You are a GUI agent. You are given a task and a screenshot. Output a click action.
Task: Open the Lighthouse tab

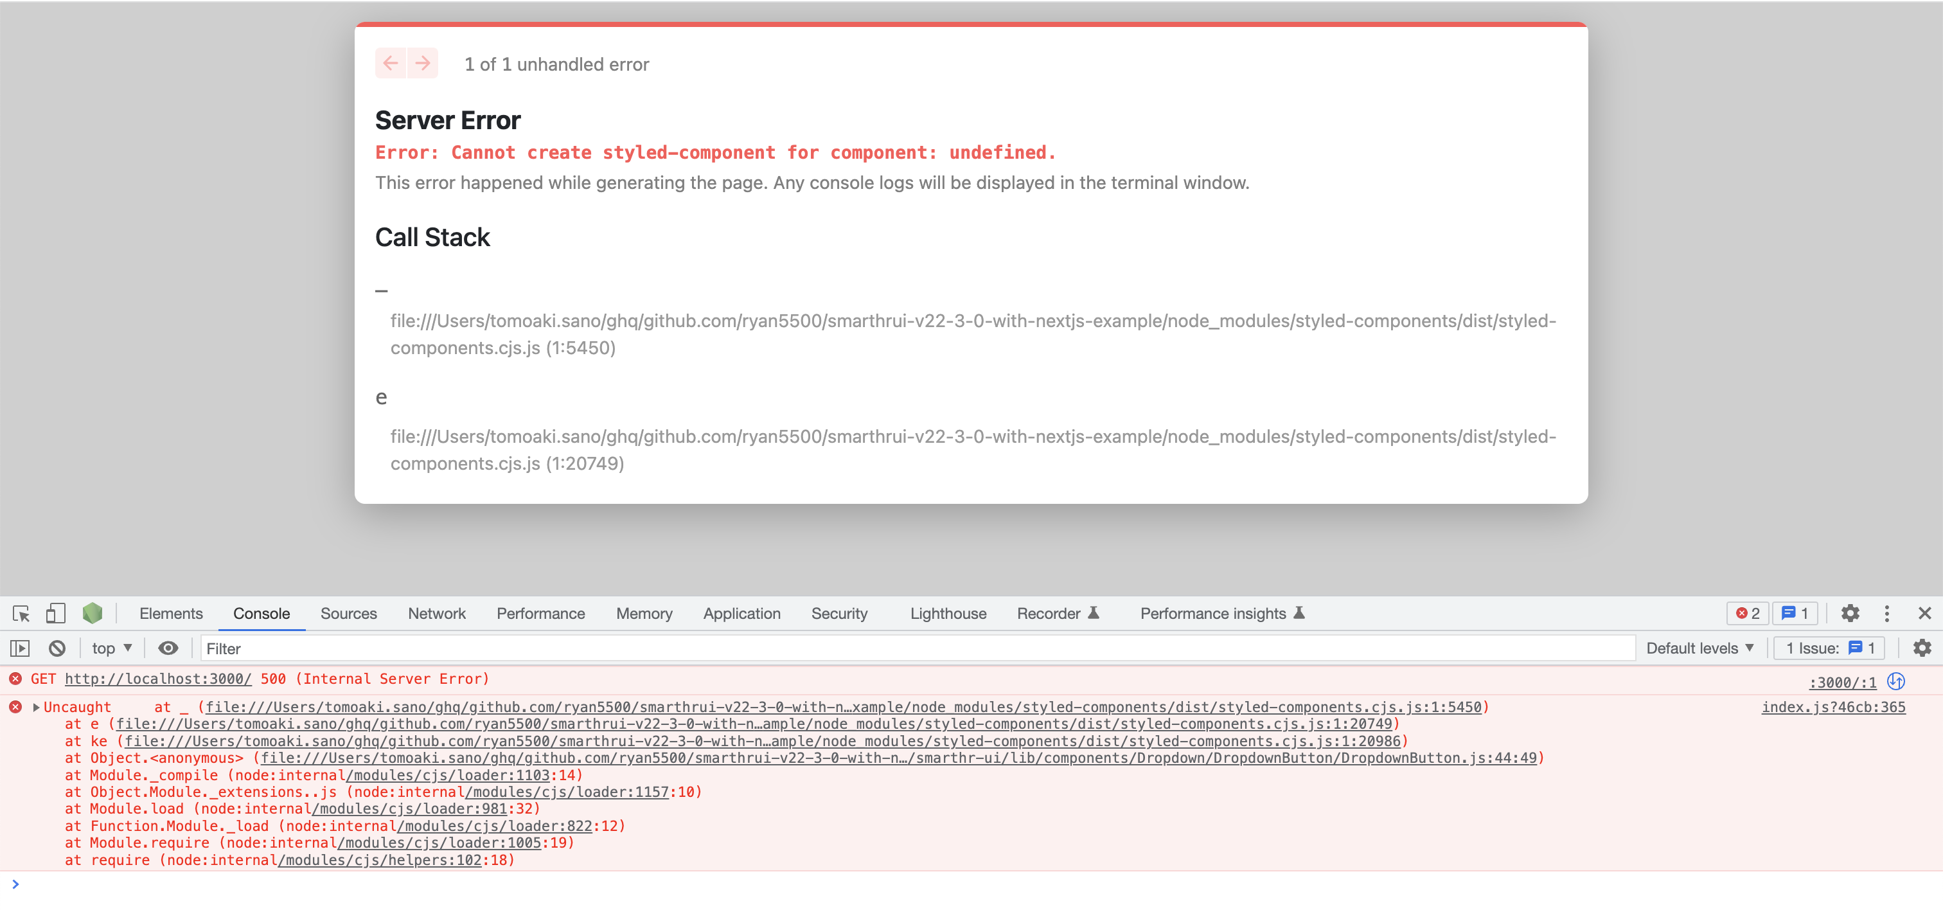(x=947, y=614)
